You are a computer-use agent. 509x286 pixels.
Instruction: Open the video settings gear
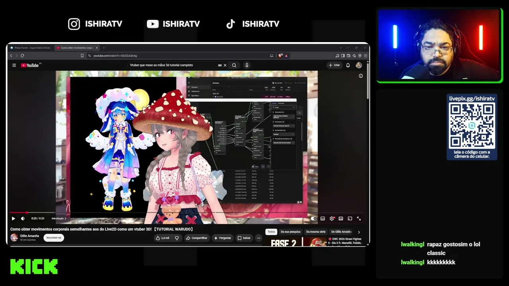pos(332,218)
